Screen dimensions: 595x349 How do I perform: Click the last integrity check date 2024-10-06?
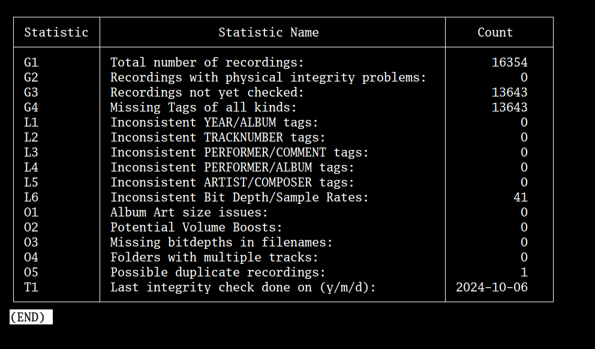click(x=491, y=287)
